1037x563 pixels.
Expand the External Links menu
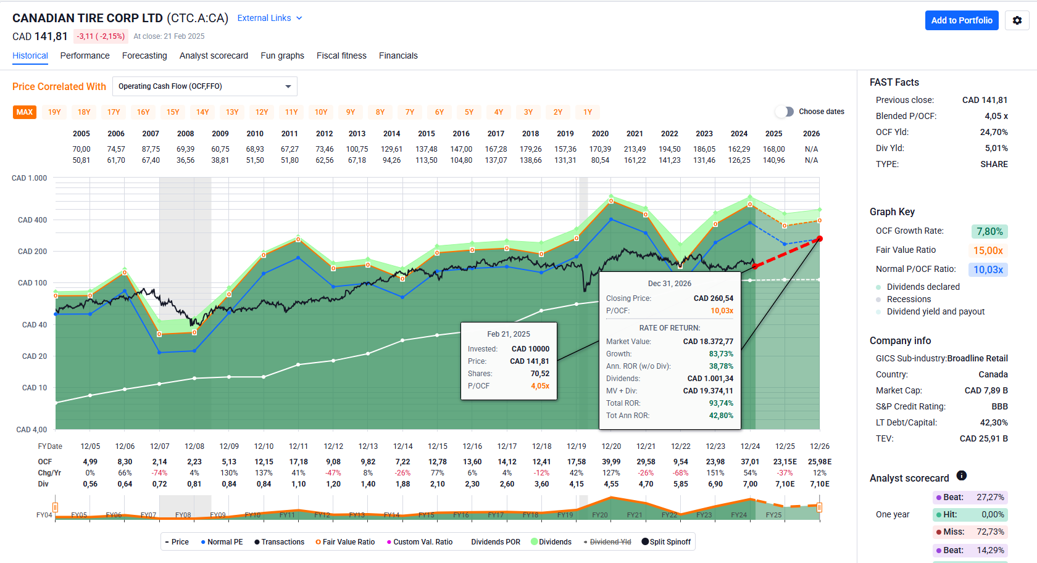click(270, 18)
